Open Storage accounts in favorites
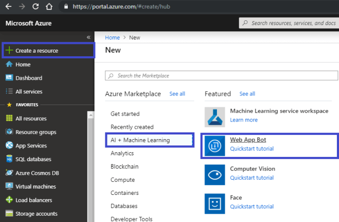This screenshot has width=339, height=222. (x=37, y=214)
